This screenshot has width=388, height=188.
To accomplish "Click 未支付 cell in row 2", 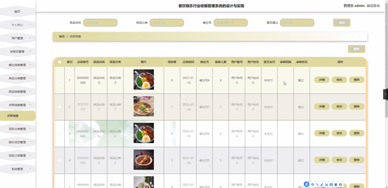I will pyautogui.click(x=268, y=107).
